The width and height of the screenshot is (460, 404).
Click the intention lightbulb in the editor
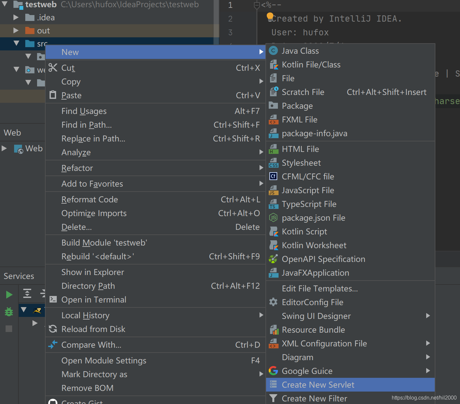point(270,16)
